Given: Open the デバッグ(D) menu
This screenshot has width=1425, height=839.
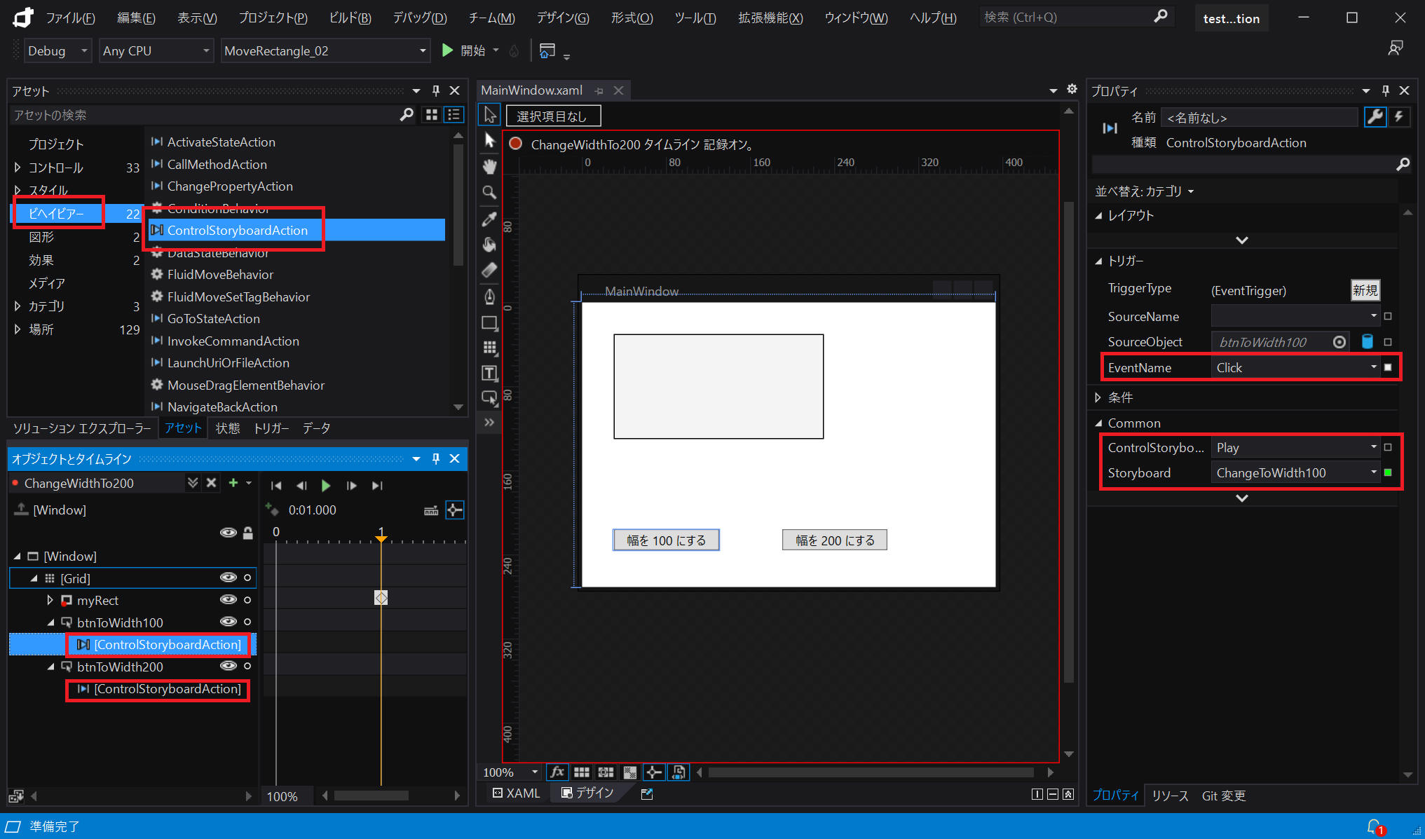Looking at the screenshot, I should [x=419, y=18].
